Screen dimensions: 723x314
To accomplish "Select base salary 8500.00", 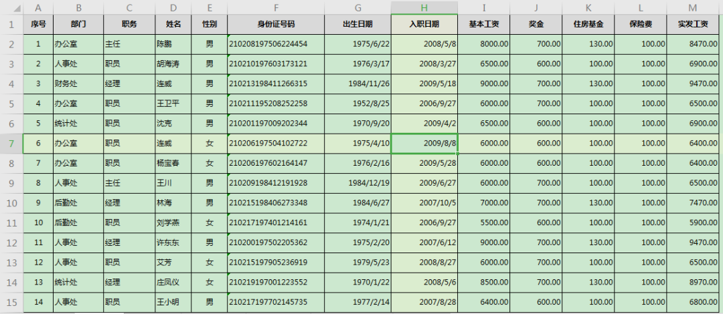I will tap(484, 282).
